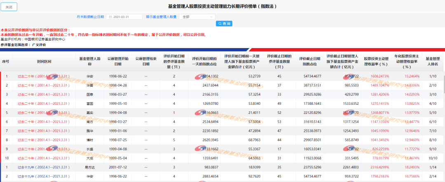
Task: Click the 大成 manager name cell
Action: pos(90,158)
